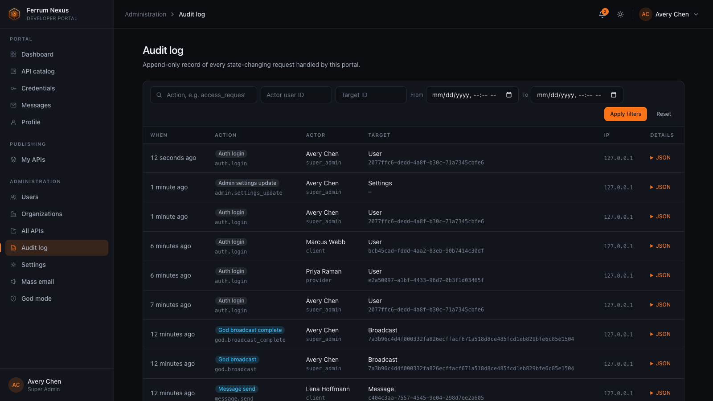
Task: Focus the Target ID field
Action: tap(371, 95)
